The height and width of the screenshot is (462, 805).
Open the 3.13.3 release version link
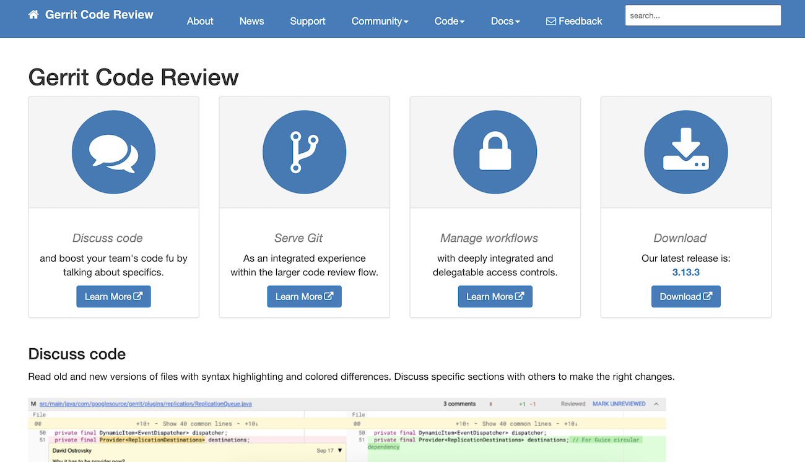[x=685, y=272]
